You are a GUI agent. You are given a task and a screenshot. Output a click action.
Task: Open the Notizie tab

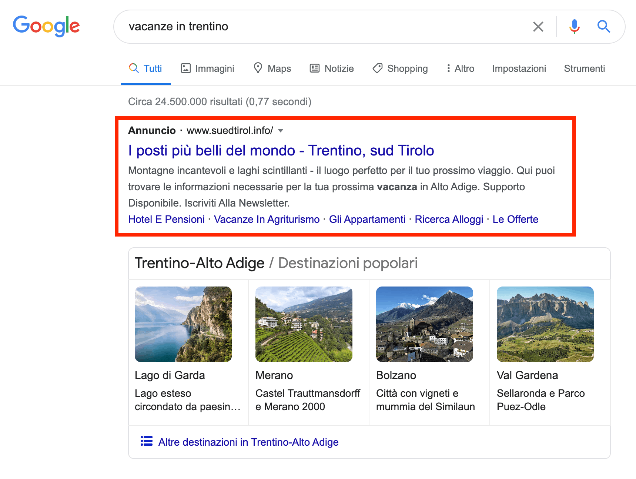(332, 68)
